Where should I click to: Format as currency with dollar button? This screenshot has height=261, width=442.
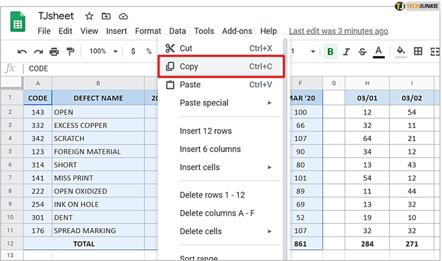(x=133, y=51)
